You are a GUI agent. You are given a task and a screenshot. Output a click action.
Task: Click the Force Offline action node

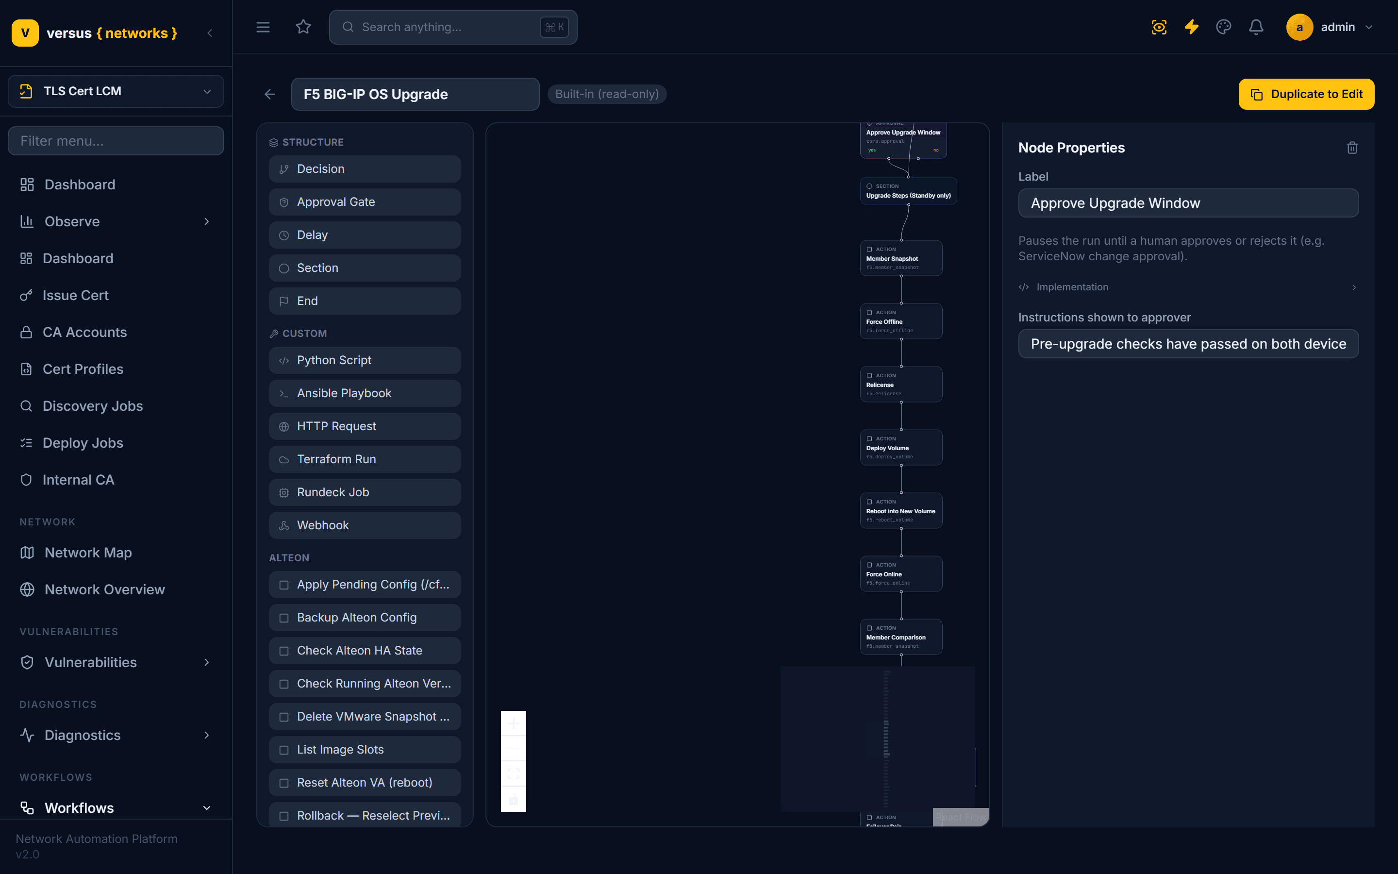[x=900, y=321]
